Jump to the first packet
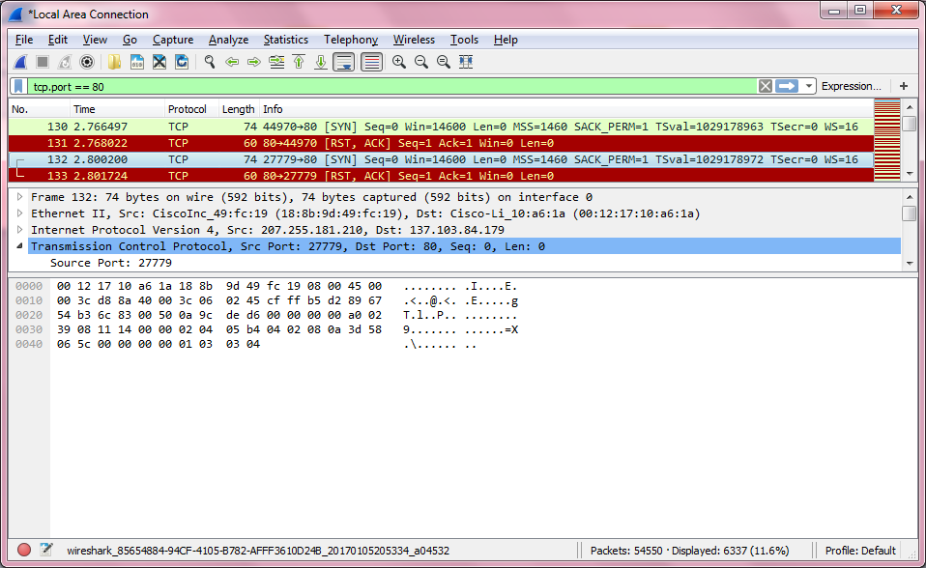This screenshot has width=926, height=568. tap(299, 62)
